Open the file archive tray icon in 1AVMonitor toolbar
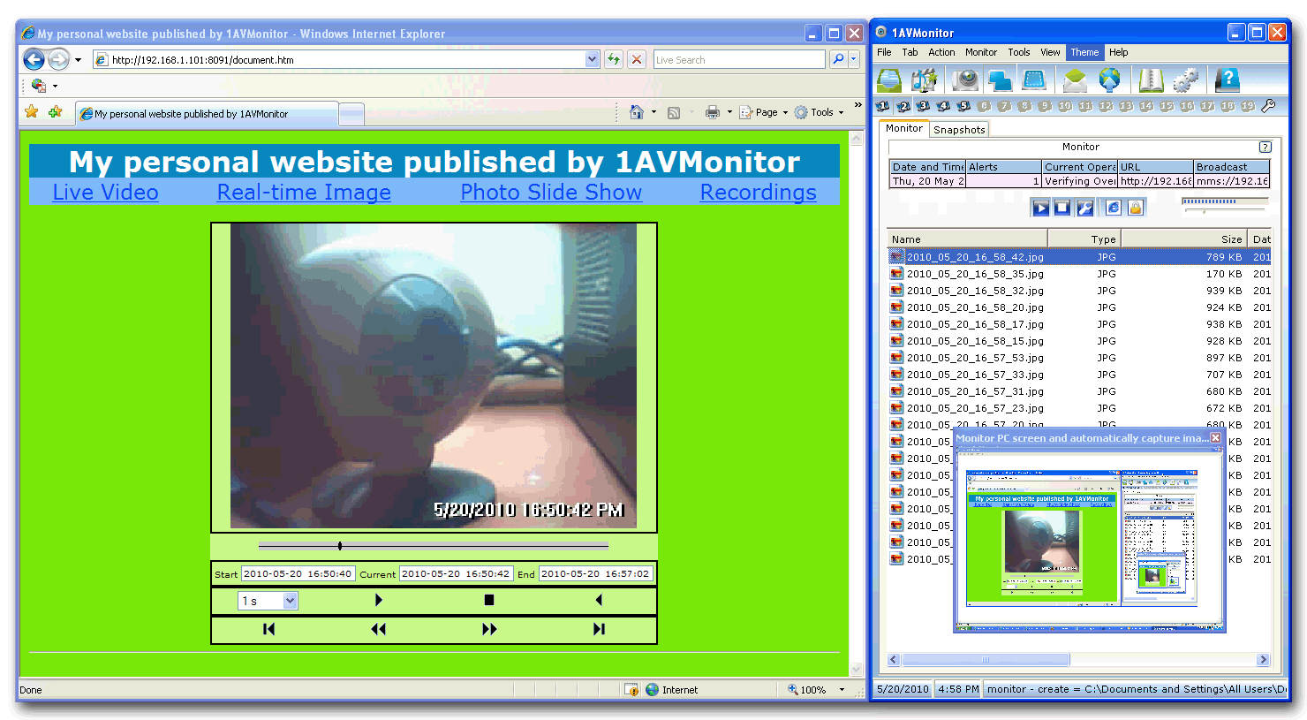The image size is (1307, 720). [889, 80]
